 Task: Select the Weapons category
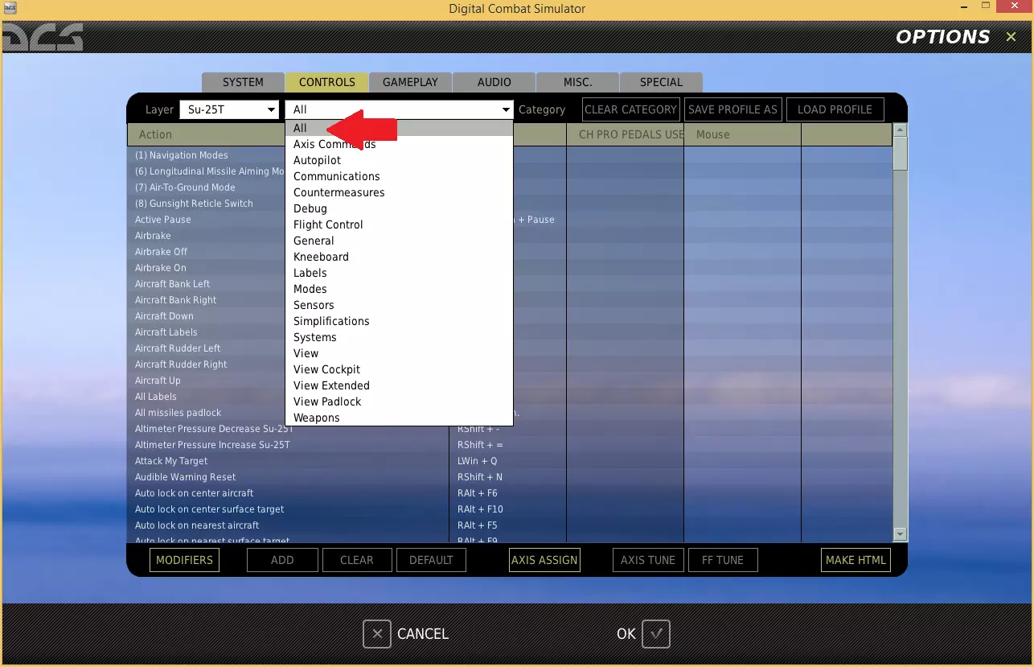point(400,418)
